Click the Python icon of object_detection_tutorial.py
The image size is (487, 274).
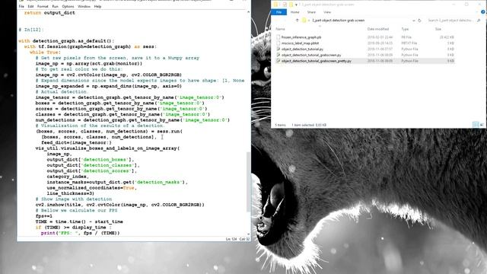(x=279, y=49)
